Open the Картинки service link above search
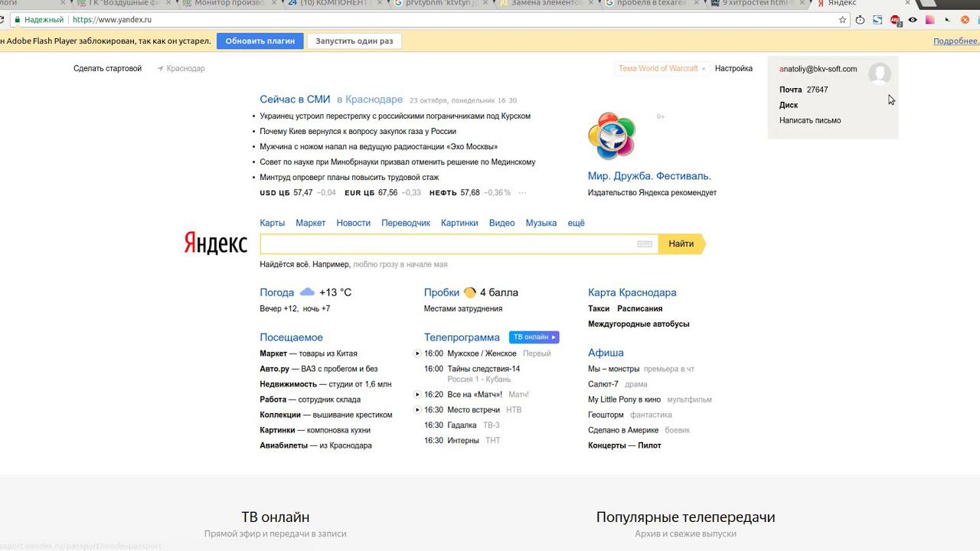Viewport: 980px width, 551px height. click(x=459, y=223)
